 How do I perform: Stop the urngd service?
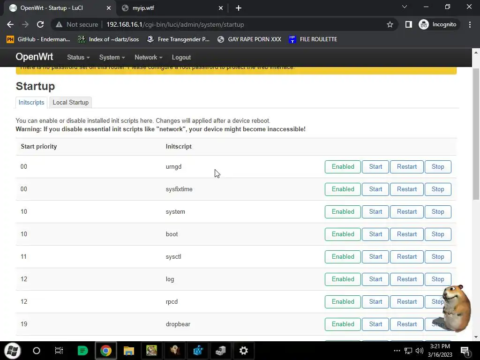[438, 167]
